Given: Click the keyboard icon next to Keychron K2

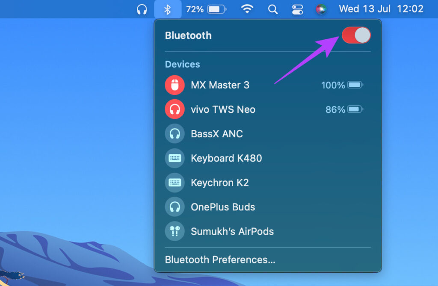Looking at the screenshot, I should tap(175, 183).
